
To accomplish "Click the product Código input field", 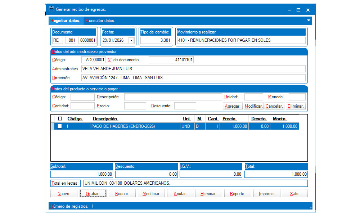I will (x=82, y=97).
